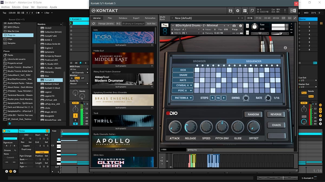
Task: Set Monitor to In
Action: (x=72, y=78)
